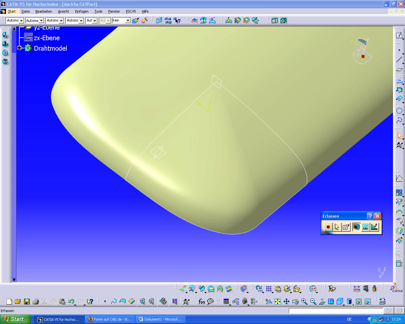The image size is (405, 324).
Task: Click the Rotate view icon
Action: click(x=295, y=302)
